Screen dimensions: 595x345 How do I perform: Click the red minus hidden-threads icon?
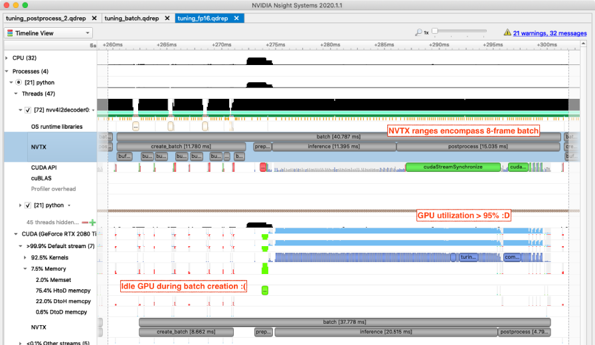point(85,222)
